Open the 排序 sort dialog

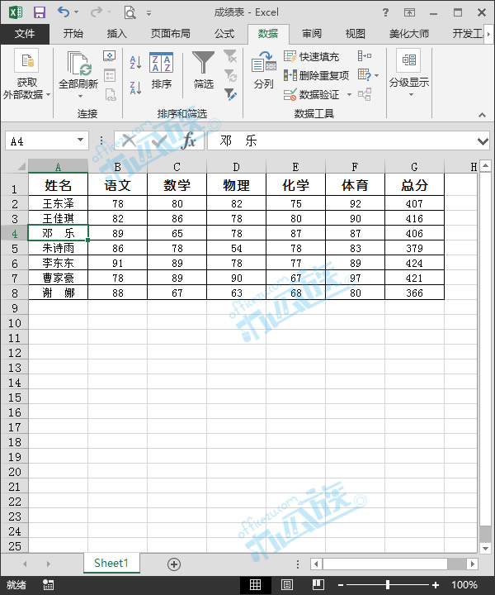[162, 70]
